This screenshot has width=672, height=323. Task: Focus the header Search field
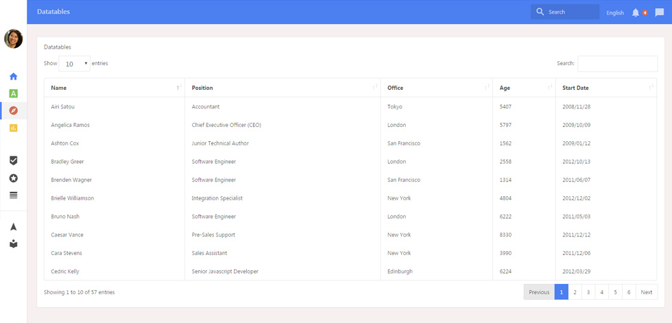[x=565, y=12]
